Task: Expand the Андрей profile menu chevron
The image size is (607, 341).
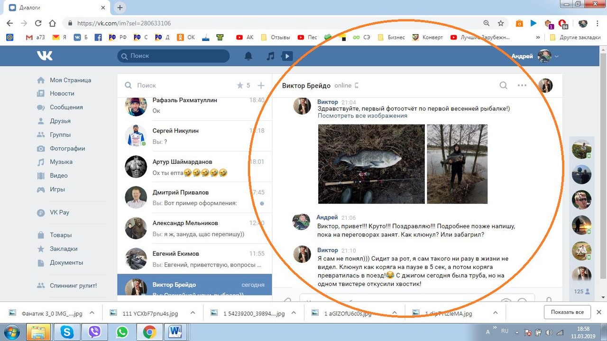Action: point(556,56)
